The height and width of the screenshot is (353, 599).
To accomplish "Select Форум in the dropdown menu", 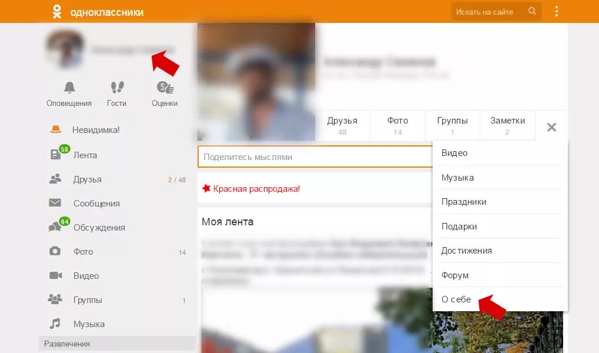I will (x=500, y=275).
